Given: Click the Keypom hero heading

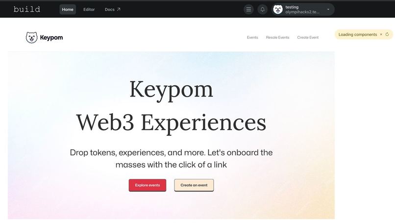Looking at the screenshot, I should pyautogui.click(x=171, y=90).
